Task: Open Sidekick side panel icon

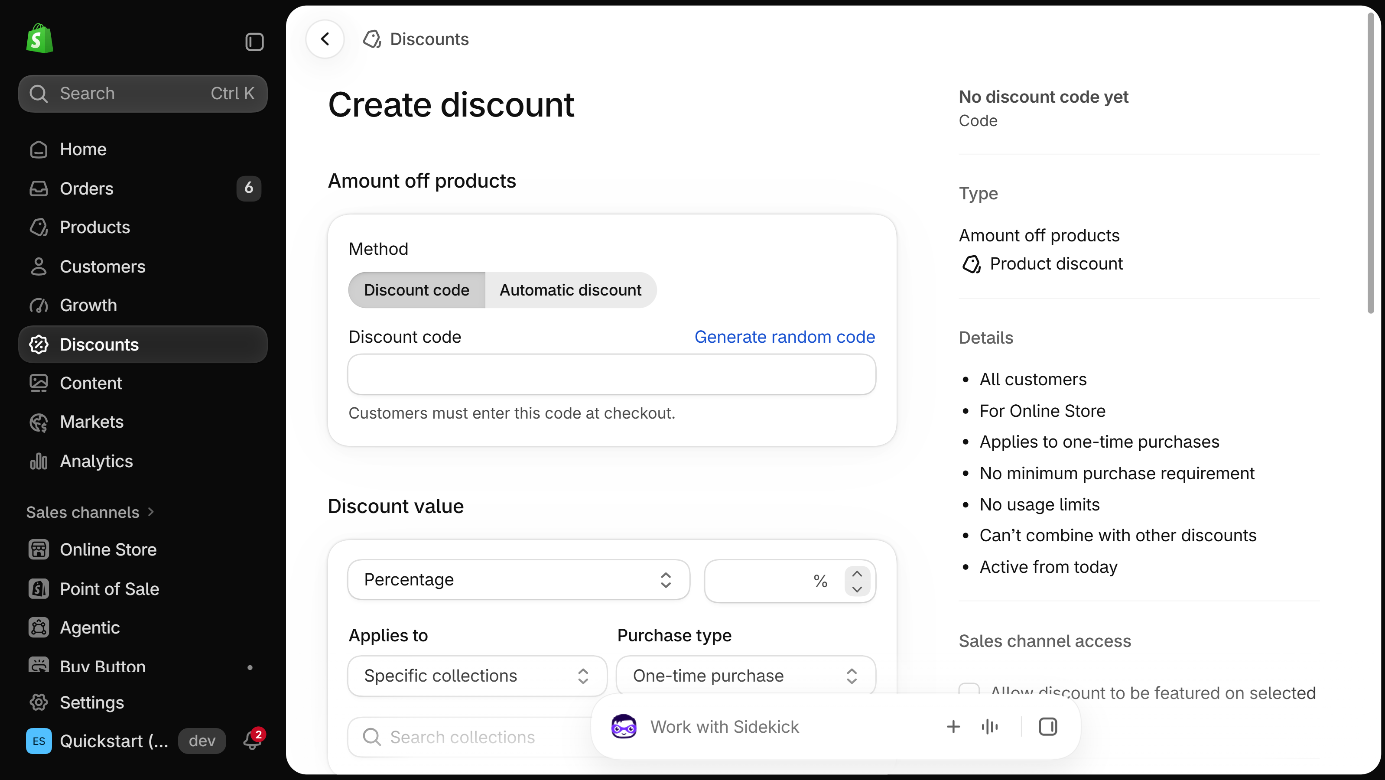Action: pos(1047,726)
